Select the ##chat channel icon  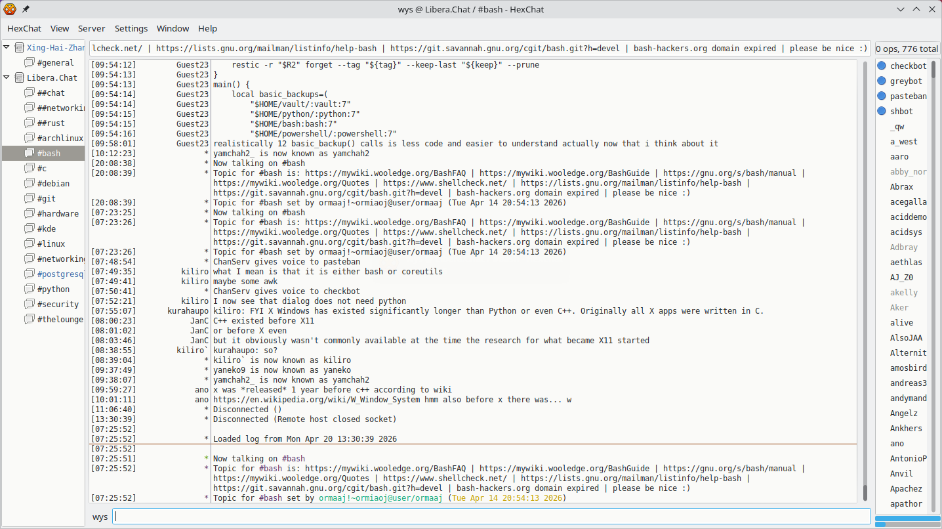coord(30,93)
